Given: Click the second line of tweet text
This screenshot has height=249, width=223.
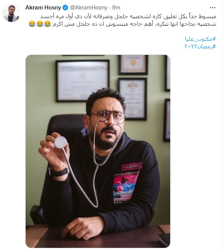Looking at the screenshot, I should click(x=134, y=24).
